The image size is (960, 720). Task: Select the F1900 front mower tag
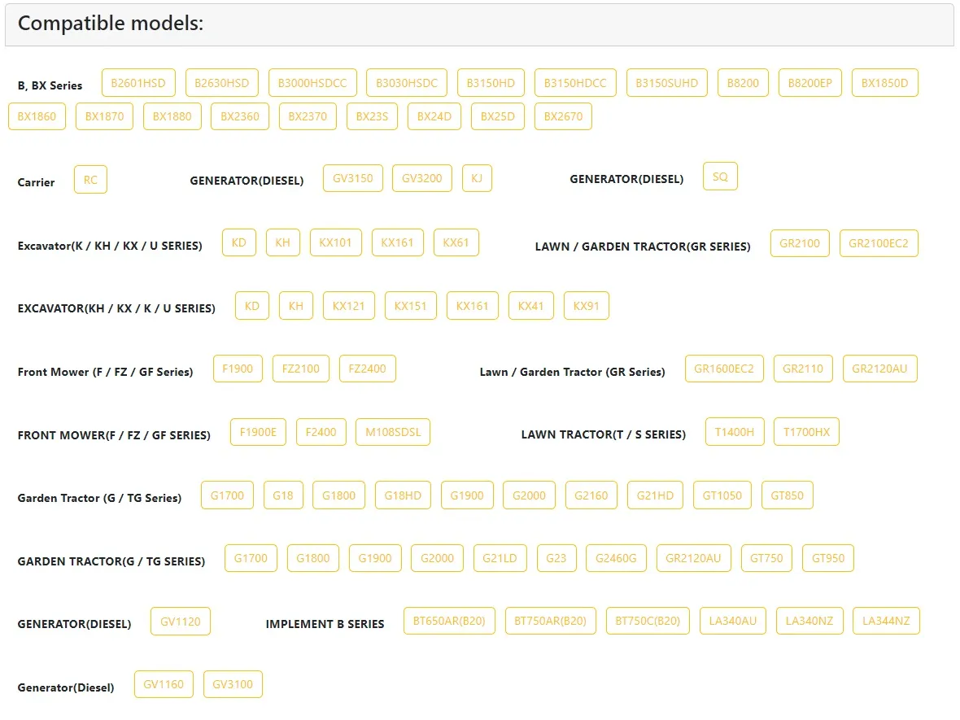coord(238,369)
